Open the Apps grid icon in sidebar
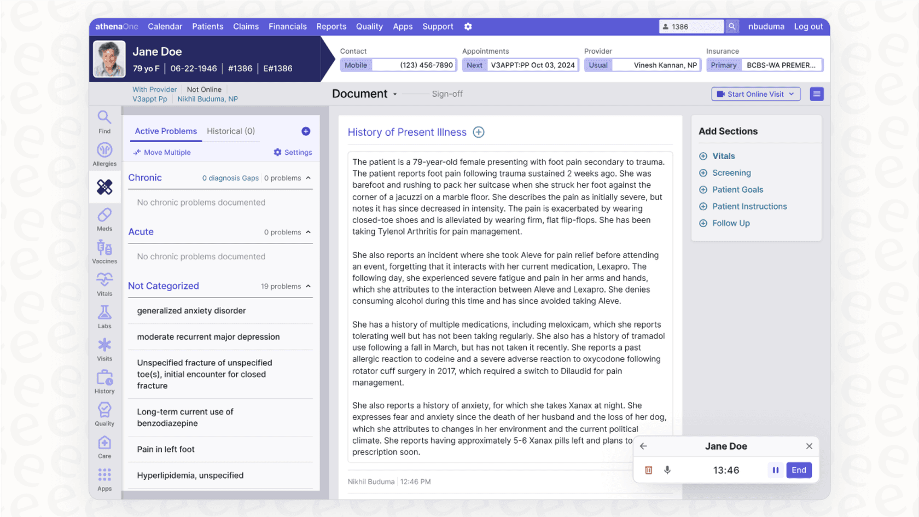 click(x=104, y=475)
